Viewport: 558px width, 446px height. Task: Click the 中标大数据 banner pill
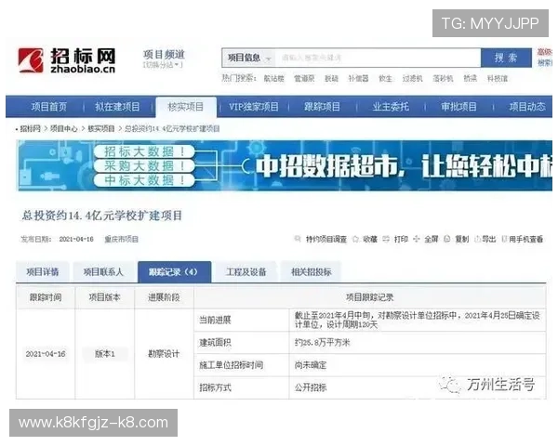pos(144,180)
